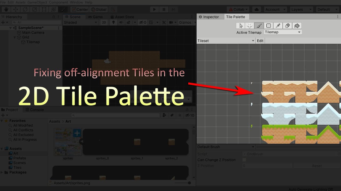The image size is (341, 191).
Task: Toggle scene audio speaker button
Action: tap(121, 23)
